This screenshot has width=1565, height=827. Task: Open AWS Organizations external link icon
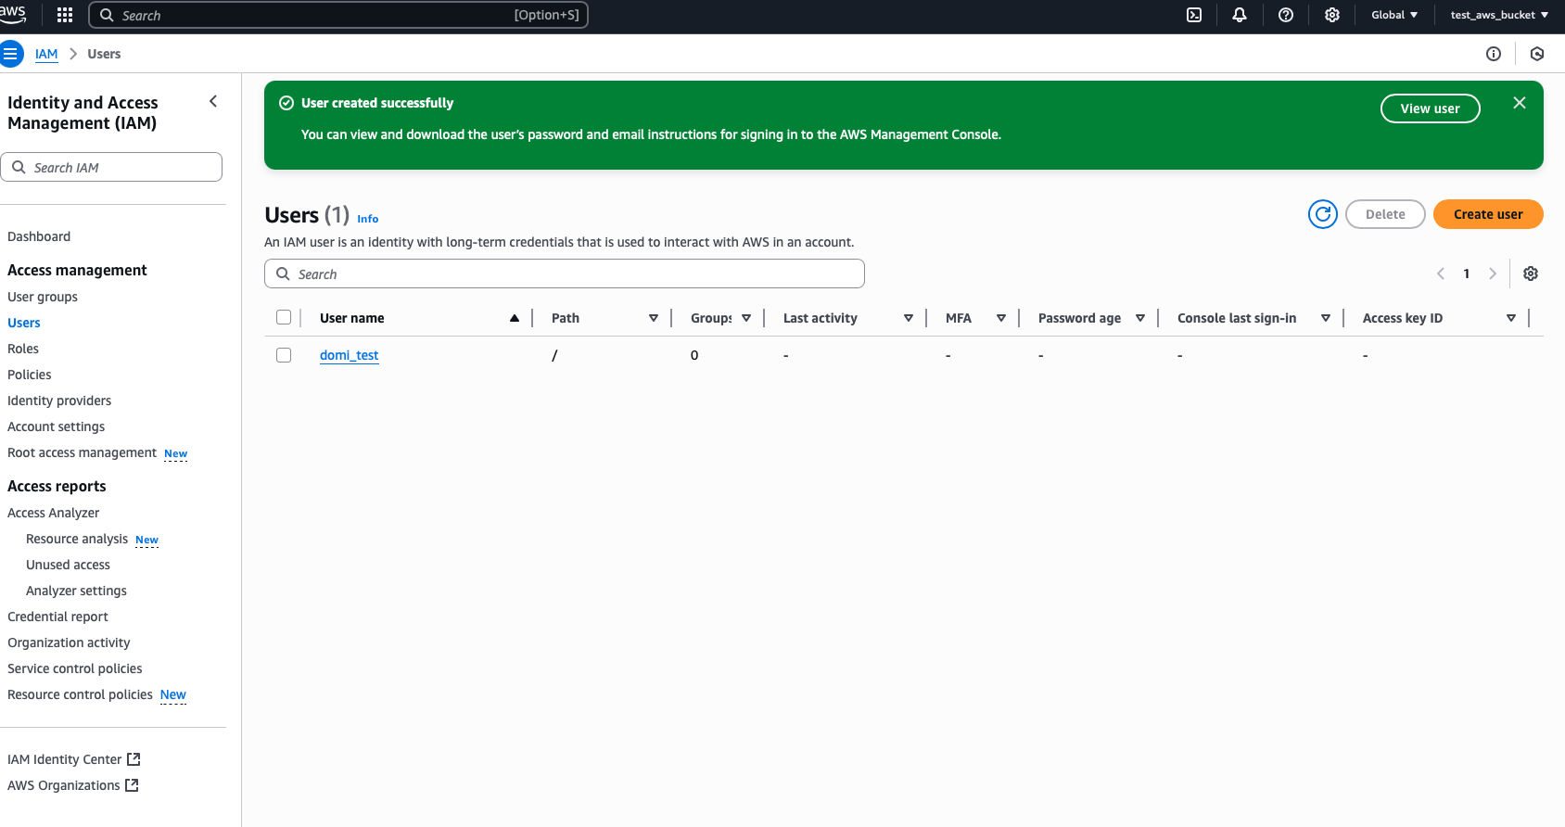pyautogui.click(x=132, y=785)
